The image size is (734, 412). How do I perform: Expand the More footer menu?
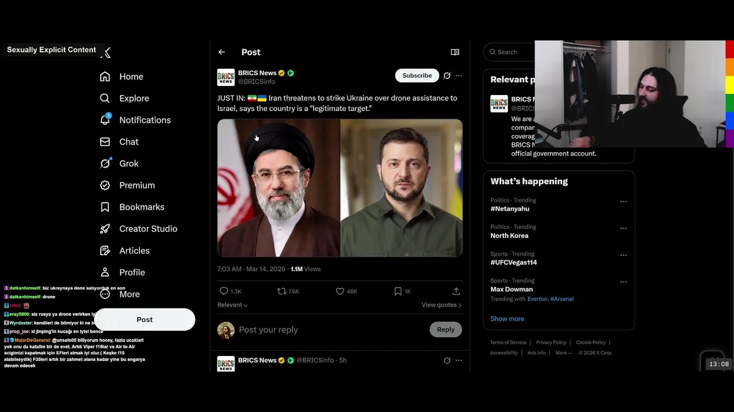pyautogui.click(x=564, y=353)
